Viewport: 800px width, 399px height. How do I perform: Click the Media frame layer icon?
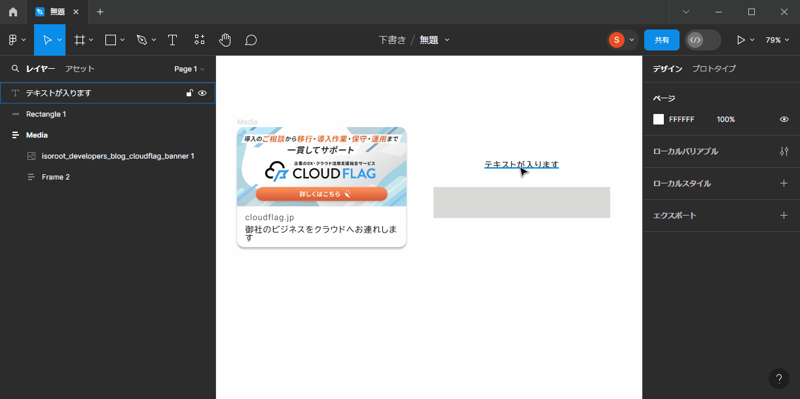16,135
